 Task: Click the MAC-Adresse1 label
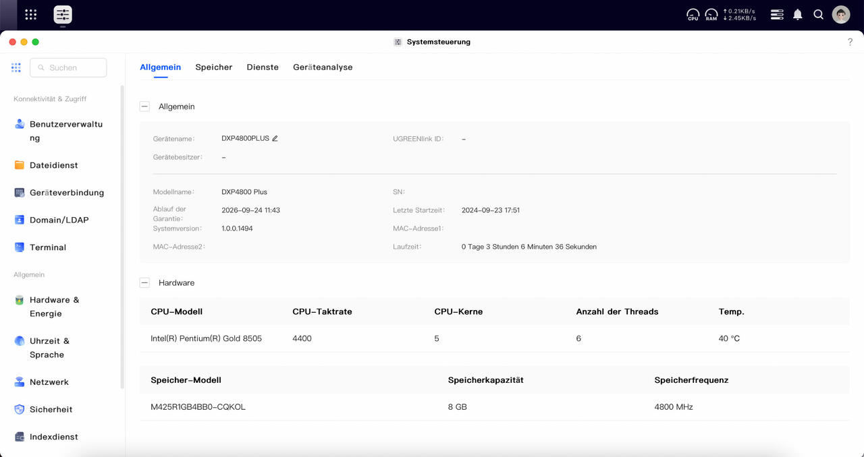(418, 228)
